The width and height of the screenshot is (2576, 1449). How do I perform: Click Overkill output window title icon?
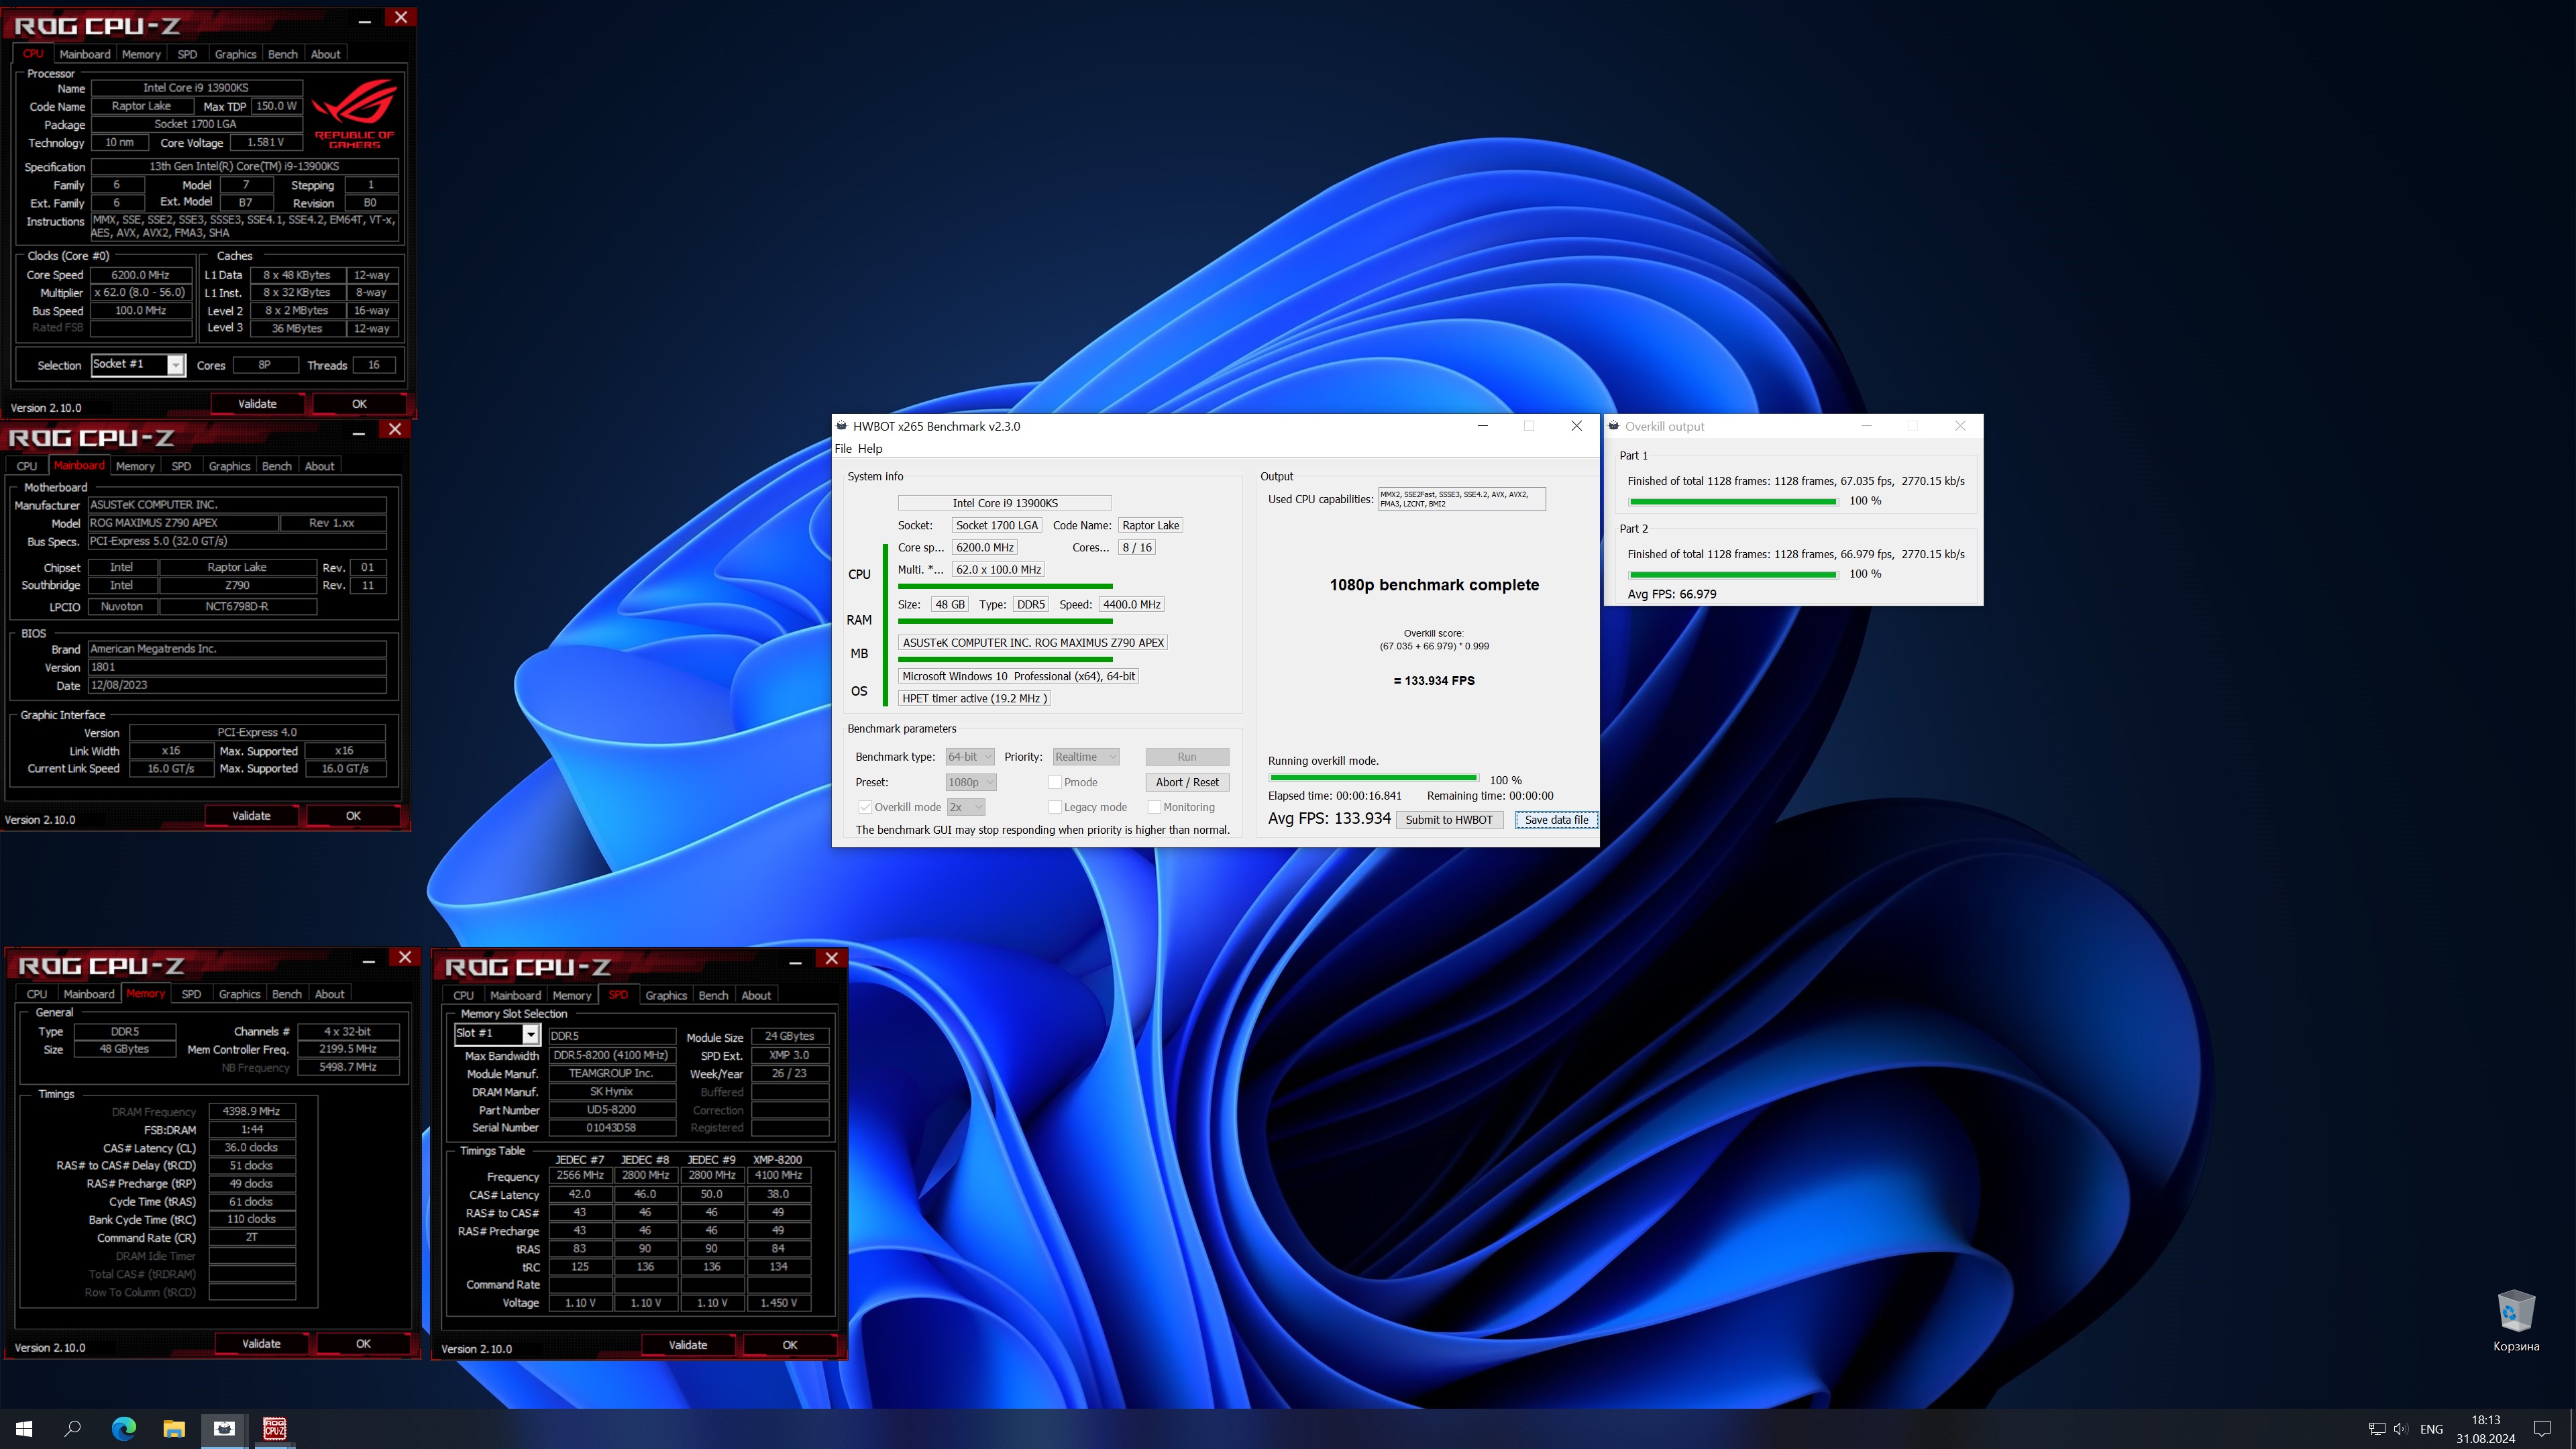pyautogui.click(x=1614, y=426)
